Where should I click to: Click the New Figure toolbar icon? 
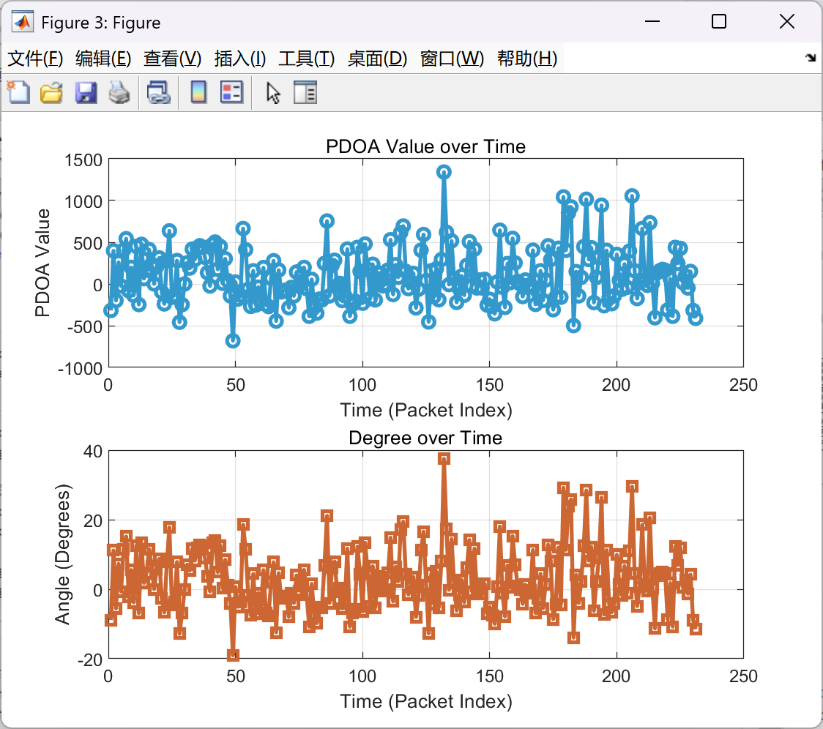(18, 92)
